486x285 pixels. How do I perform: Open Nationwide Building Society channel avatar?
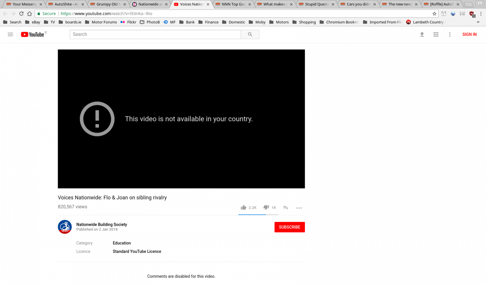pos(65,227)
